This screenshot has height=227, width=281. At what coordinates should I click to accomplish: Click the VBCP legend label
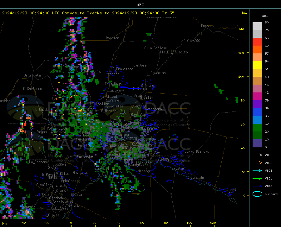(x=269, y=155)
